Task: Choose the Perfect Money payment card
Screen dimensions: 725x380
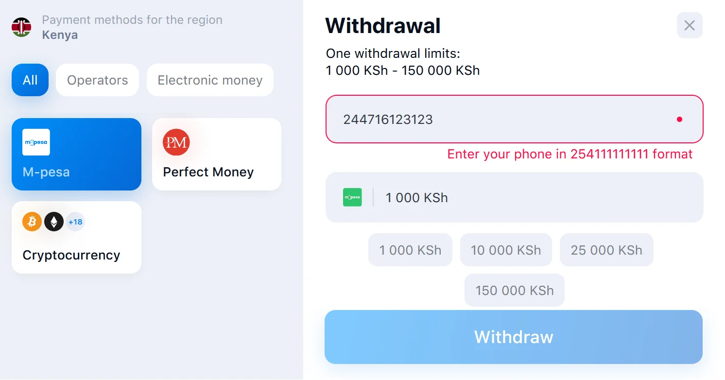Action: coord(217,154)
